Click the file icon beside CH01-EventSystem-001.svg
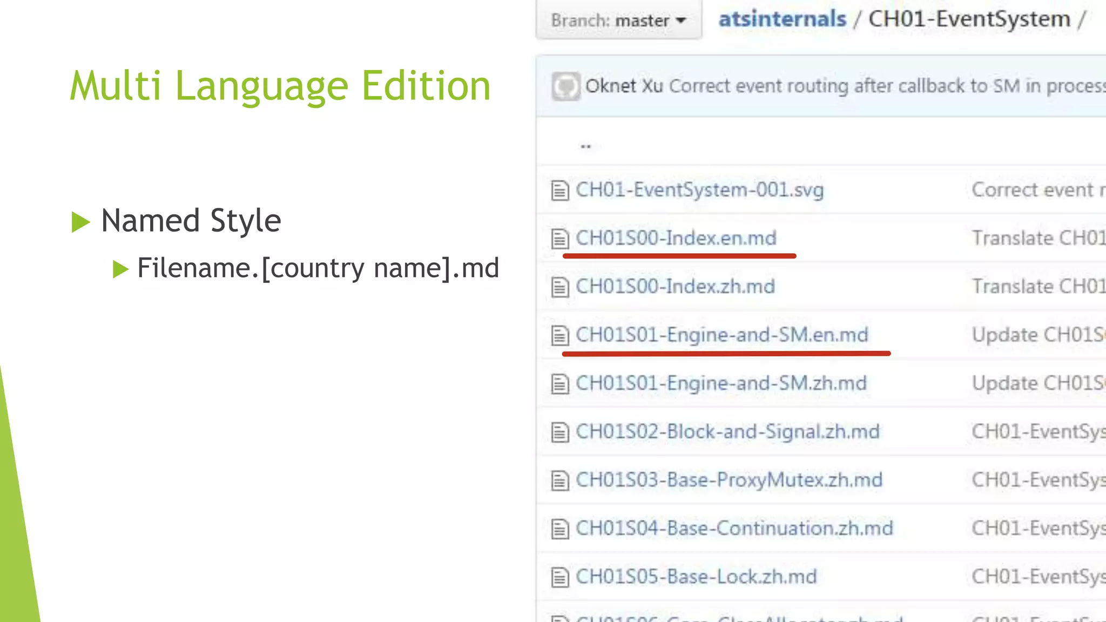Viewport: 1106px width, 622px height. [560, 191]
